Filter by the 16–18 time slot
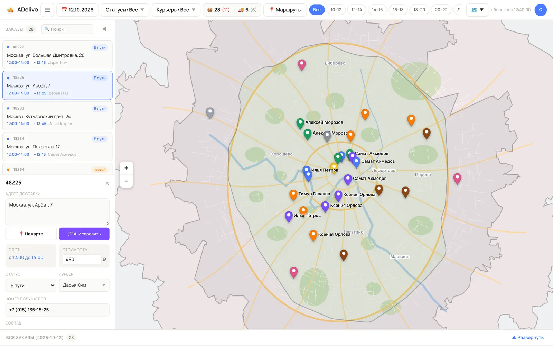 398,10
